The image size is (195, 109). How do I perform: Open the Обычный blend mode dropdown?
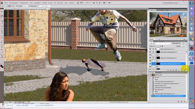click(x=161, y=44)
